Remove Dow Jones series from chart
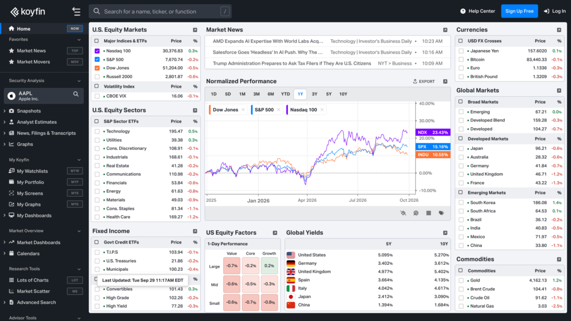571x321 pixels. [243, 110]
